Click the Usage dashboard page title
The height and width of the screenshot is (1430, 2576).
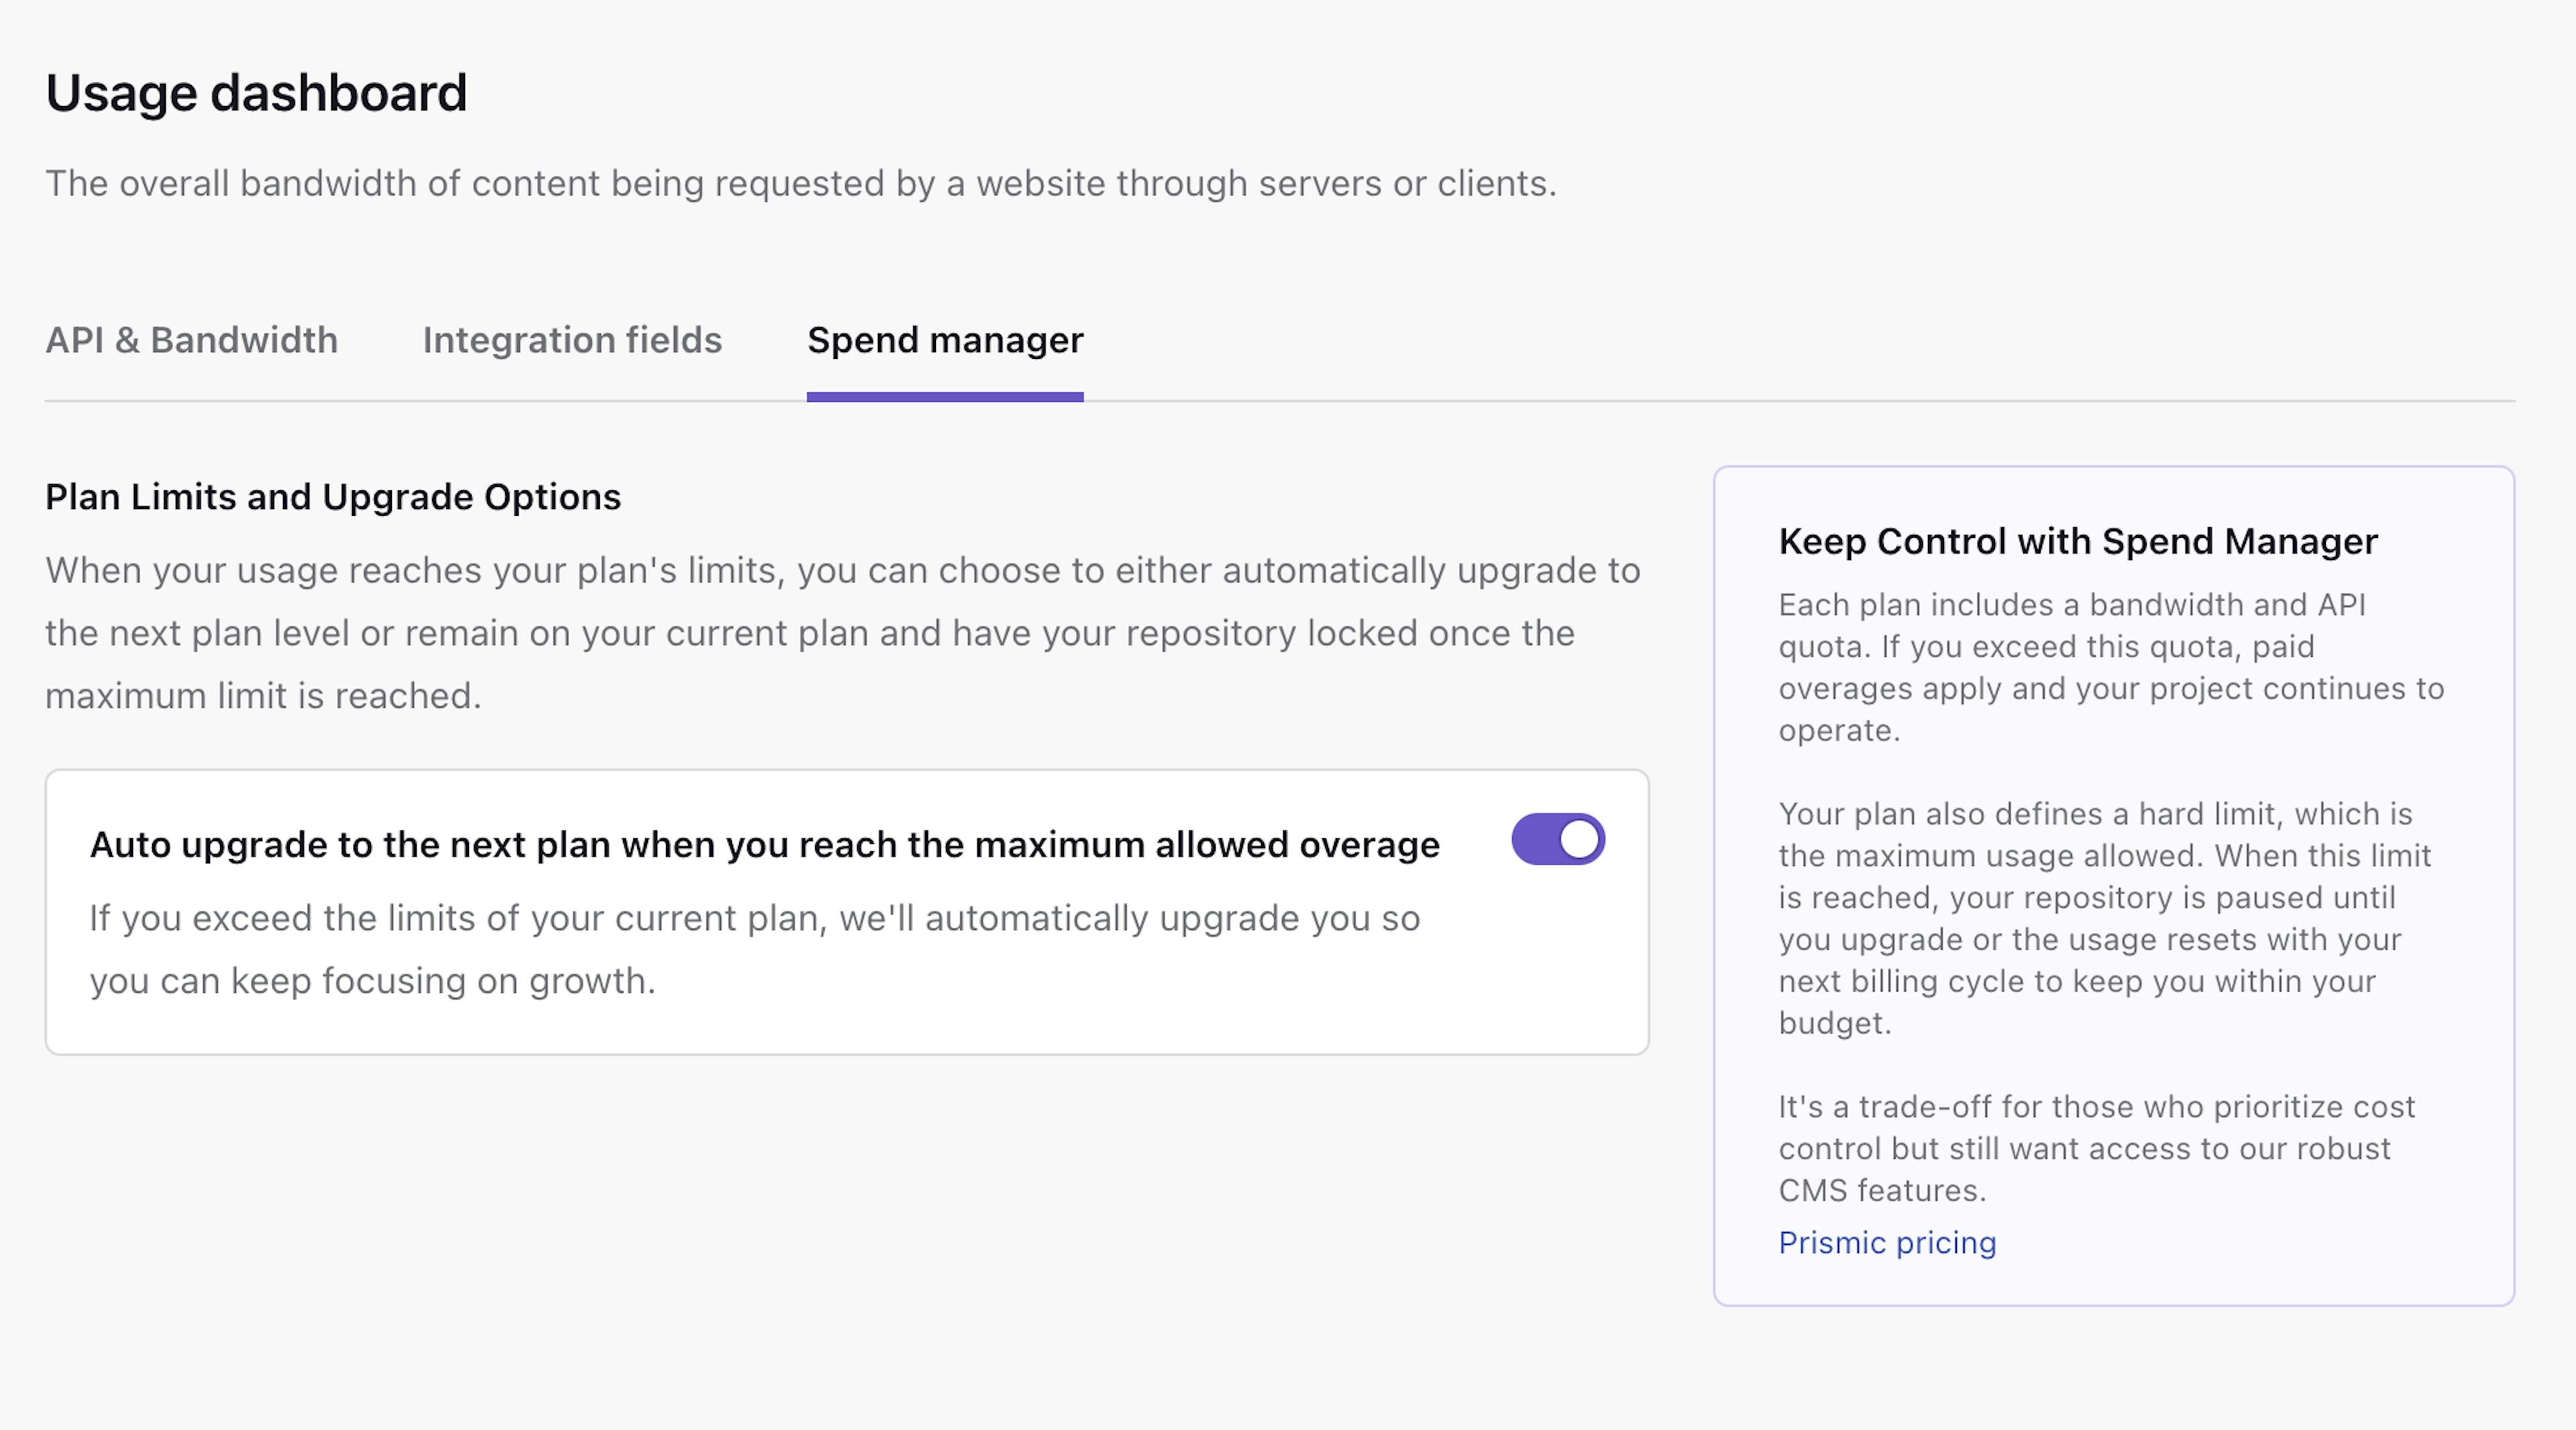tap(256, 93)
